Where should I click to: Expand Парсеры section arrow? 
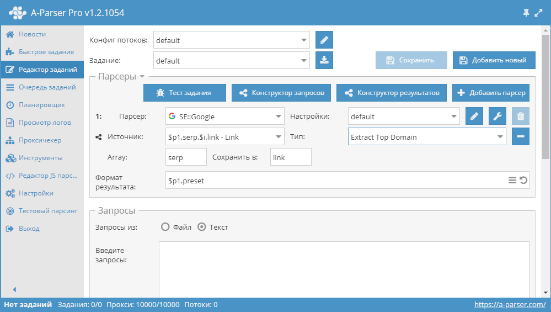(x=142, y=76)
